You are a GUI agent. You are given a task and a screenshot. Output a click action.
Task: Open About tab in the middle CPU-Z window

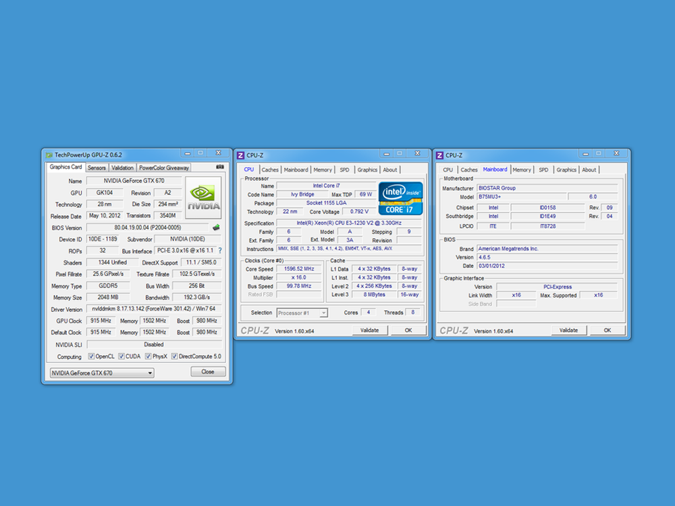pyautogui.click(x=390, y=170)
